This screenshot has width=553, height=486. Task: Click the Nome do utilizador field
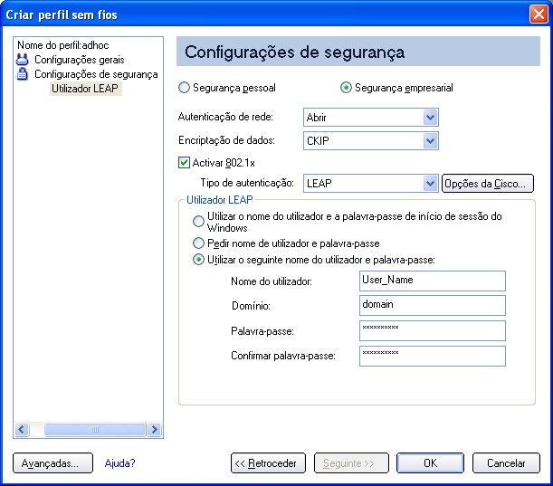pos(433,281)
